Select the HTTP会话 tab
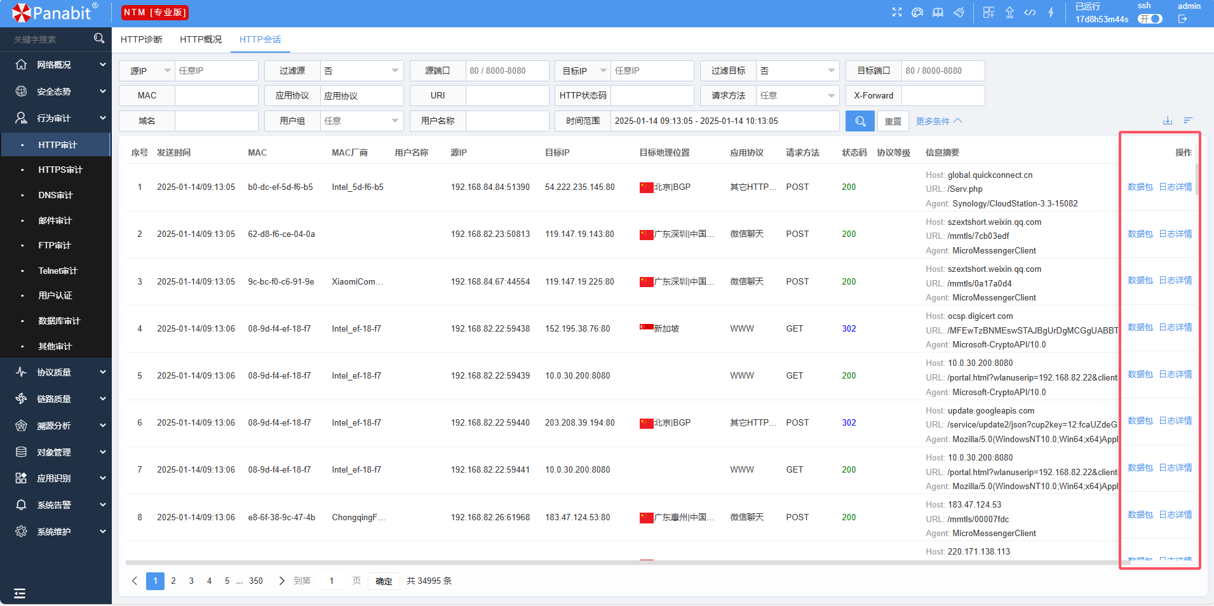The height and width of the screenshot is (606, 1214). pyautogui.click(x=260, y=39)
